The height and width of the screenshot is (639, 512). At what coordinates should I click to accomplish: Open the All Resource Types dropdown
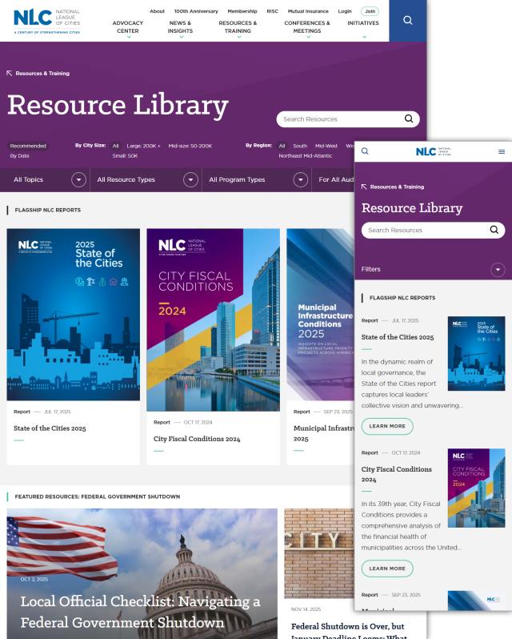tap(190, 180)
